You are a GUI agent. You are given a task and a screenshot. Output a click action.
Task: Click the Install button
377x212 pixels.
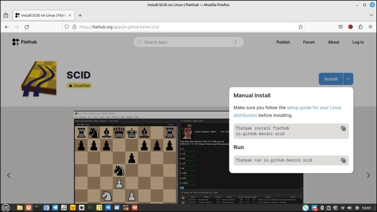point(331,79)
